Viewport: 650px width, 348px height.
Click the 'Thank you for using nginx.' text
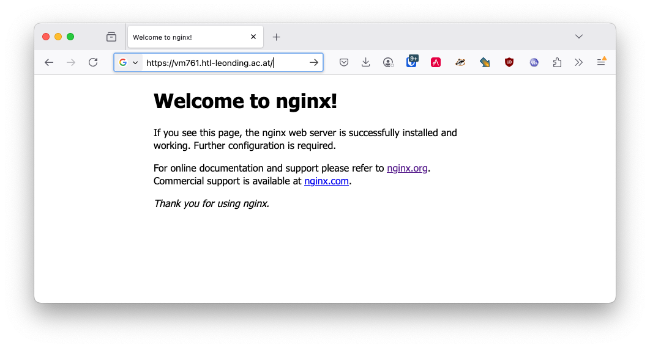pyautogui.click(x=211, y=204)
